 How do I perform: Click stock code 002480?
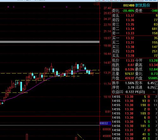pos(129,5)
